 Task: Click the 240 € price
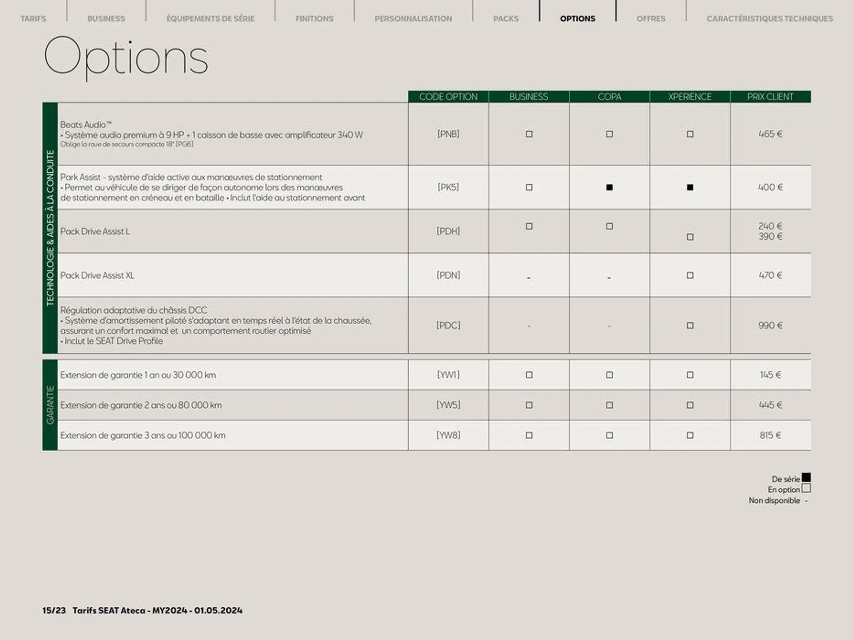pyautogui.click(x=770, y=226)
